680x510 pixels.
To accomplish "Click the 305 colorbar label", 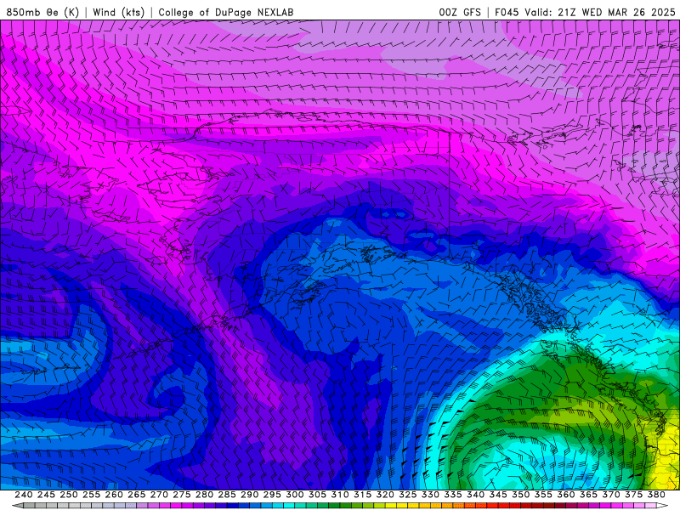I will [317, 495].
